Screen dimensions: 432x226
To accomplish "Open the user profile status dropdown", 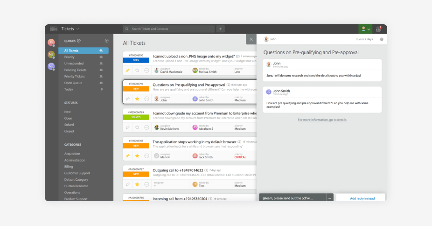I will coord(365,29).
